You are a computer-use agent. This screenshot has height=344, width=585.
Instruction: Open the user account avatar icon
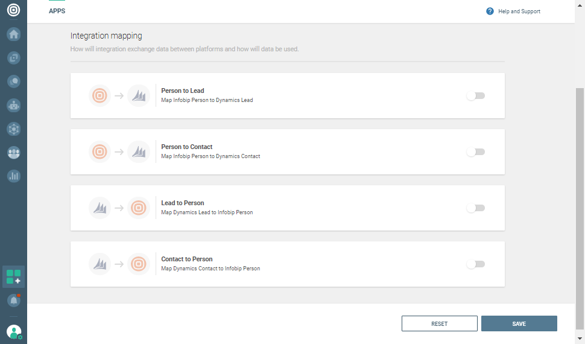[x=13, y=331]
